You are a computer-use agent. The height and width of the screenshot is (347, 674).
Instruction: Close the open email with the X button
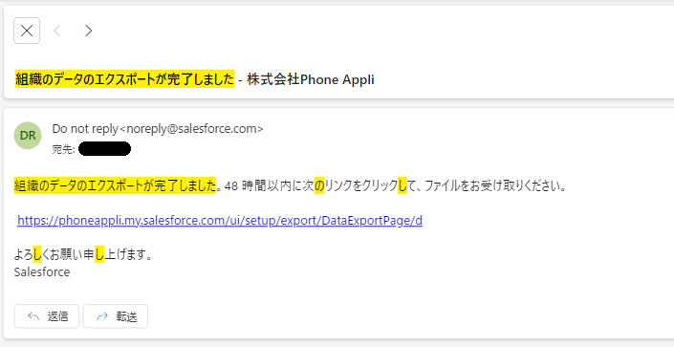(27, 31)
